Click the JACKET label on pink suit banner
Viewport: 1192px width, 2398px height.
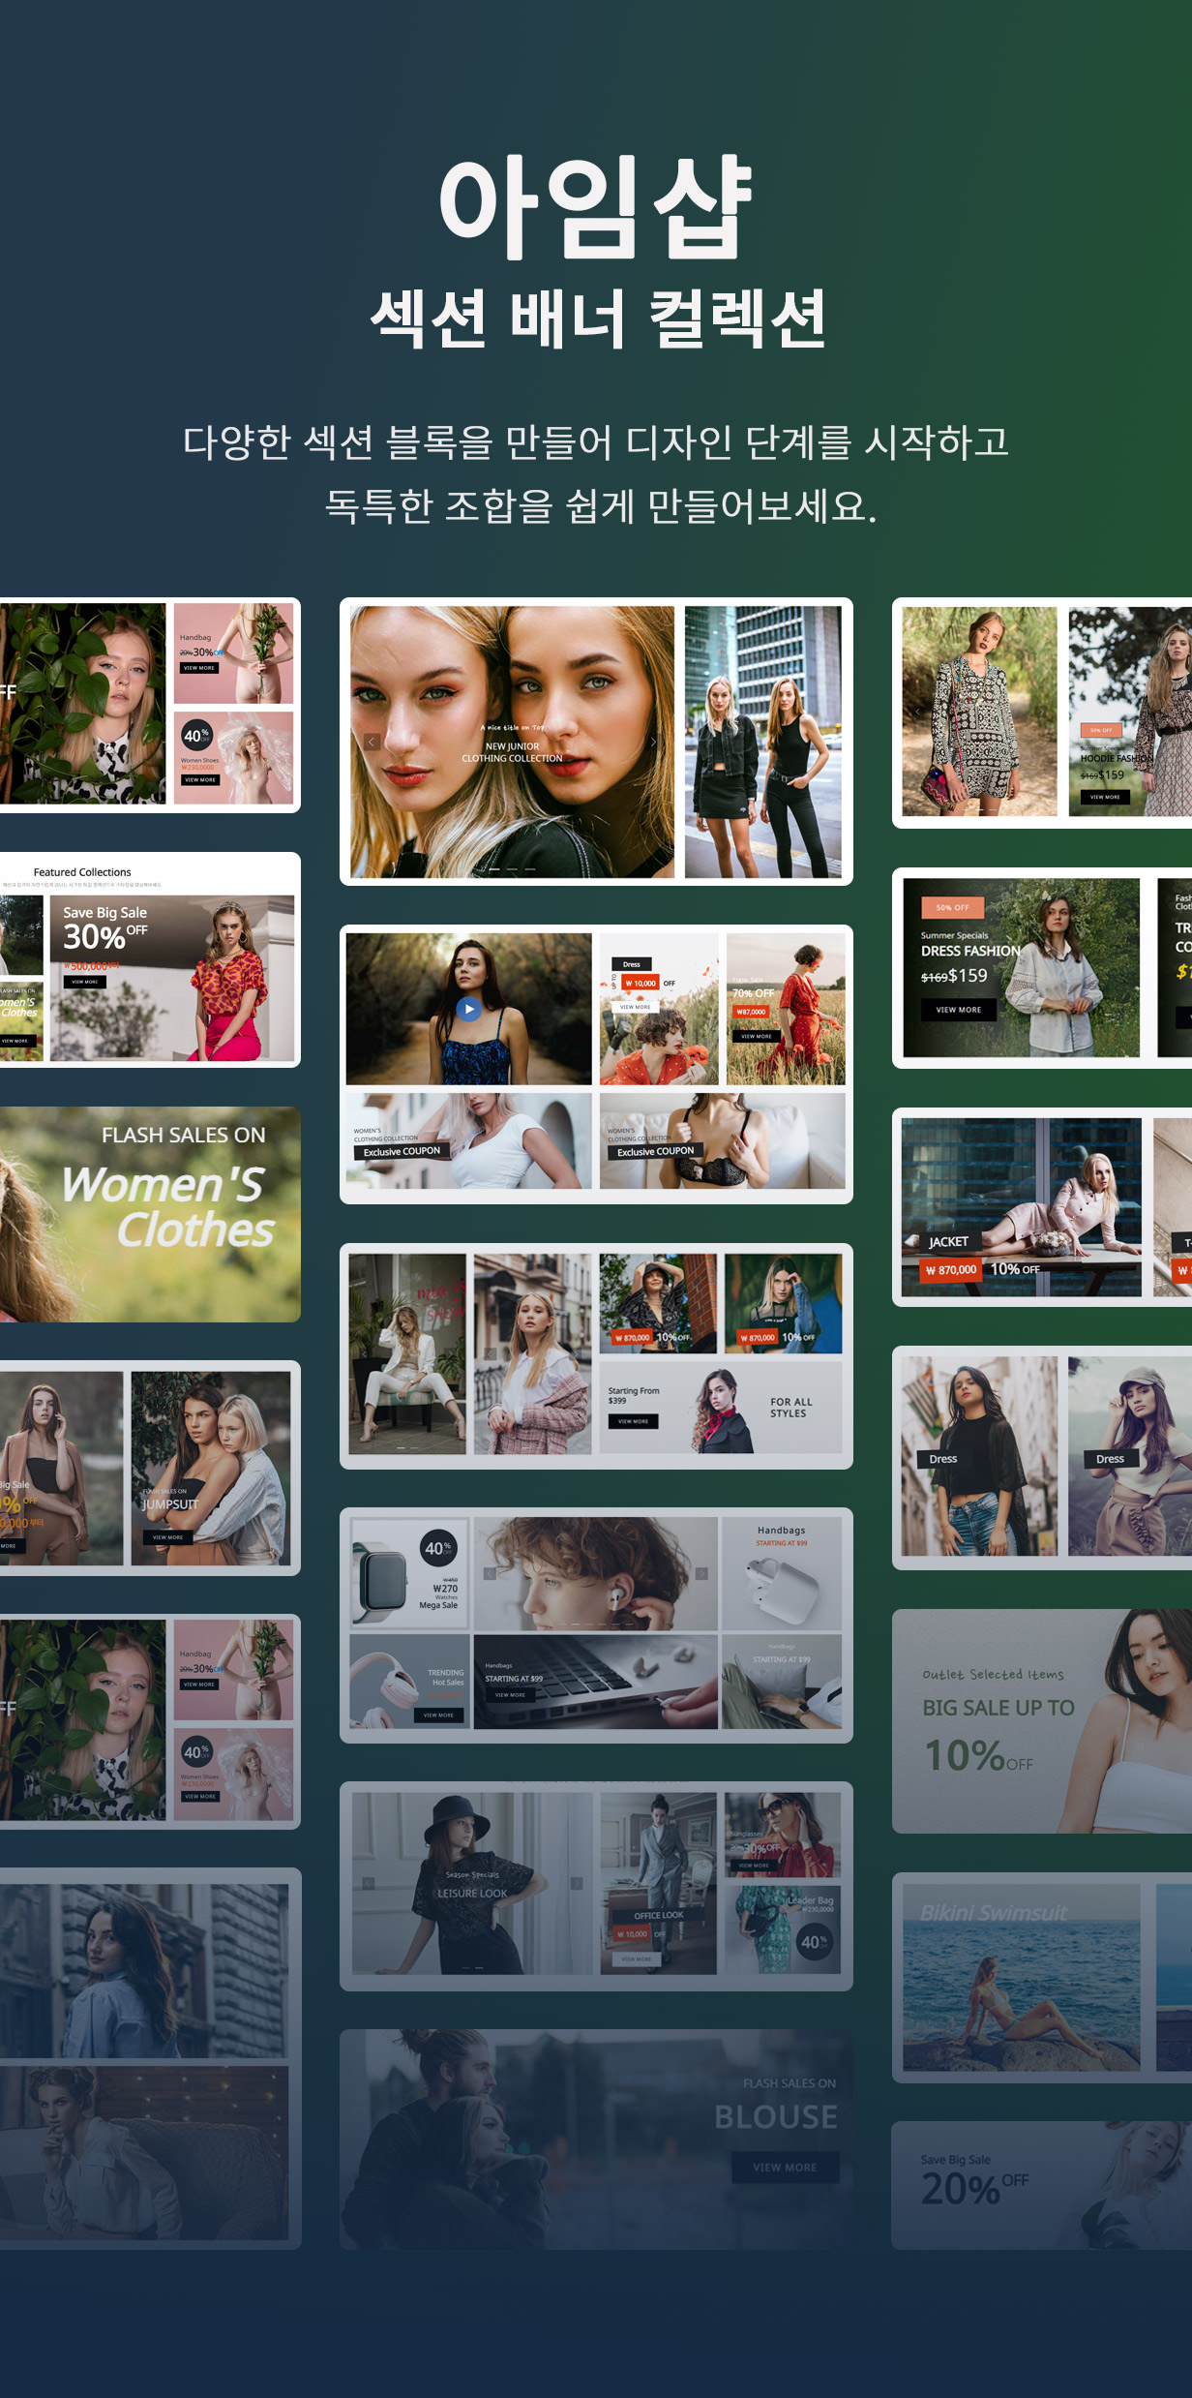pos(948,1241)
